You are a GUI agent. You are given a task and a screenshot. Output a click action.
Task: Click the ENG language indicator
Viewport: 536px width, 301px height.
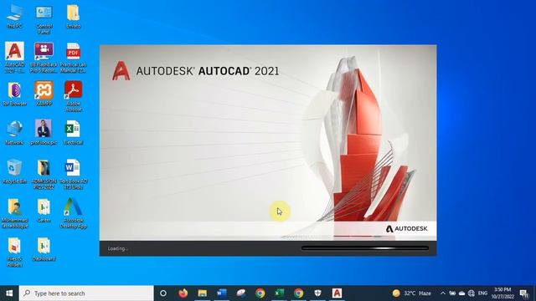coord(482,293)
